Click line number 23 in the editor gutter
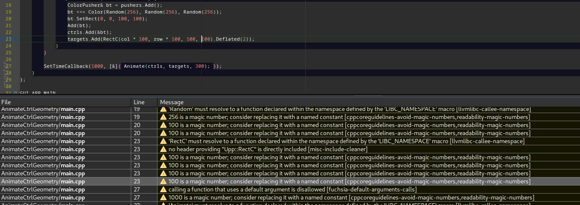Viewport: 580px width, 205px height. point(8,39)
